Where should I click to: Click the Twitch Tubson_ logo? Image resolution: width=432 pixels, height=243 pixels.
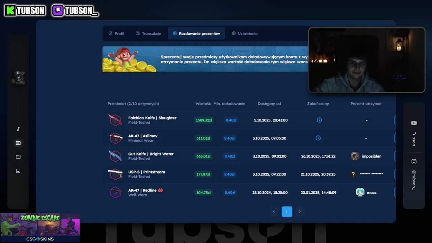(x=75, y=11)
